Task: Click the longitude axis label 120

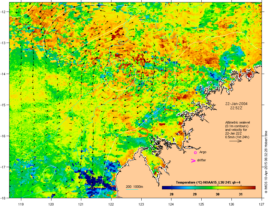Action: click(x=51, y=204)
